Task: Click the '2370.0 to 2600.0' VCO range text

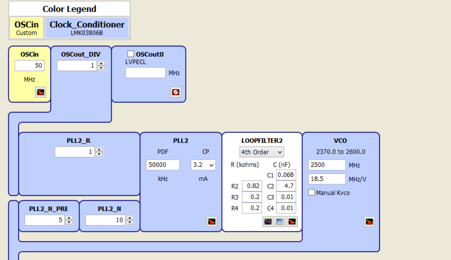Action: 341,152
